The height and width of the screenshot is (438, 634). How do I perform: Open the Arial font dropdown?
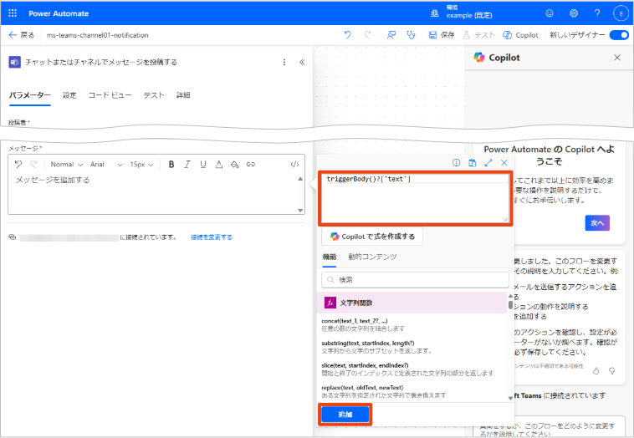106,165
